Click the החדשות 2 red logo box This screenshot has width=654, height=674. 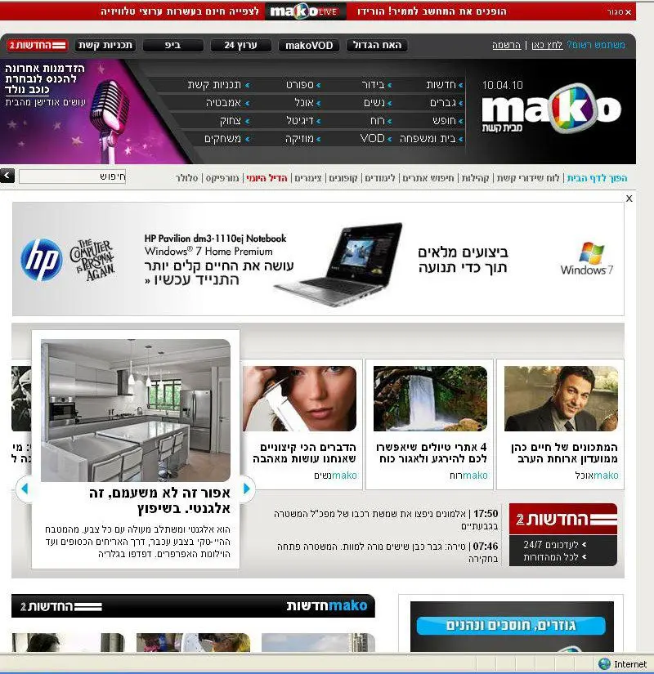point(562,519)
